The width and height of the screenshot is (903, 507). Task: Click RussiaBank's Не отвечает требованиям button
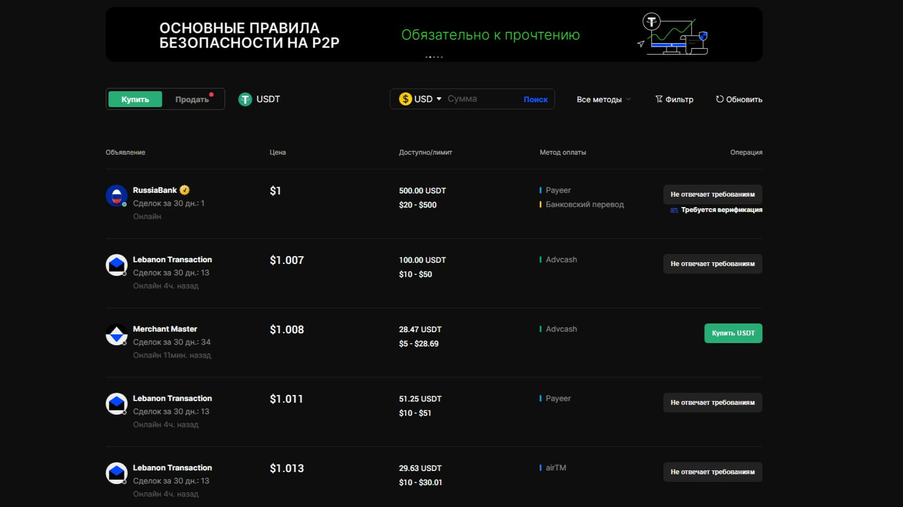point(712,194)
